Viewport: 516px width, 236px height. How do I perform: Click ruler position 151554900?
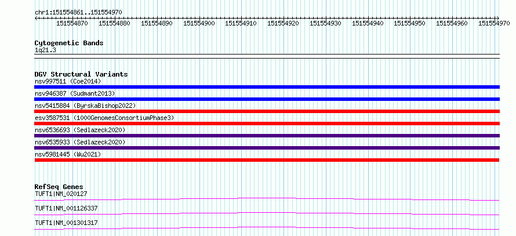199,23
